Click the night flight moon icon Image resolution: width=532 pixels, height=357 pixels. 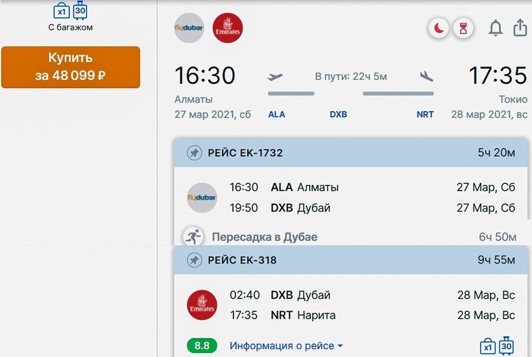click(439, 28)
